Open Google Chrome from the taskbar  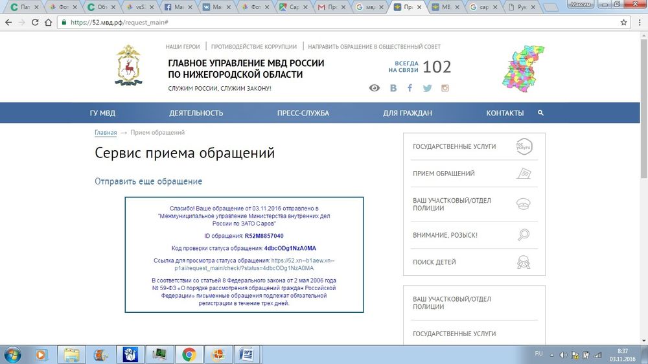pyautogui.click(x=189, y=354)
